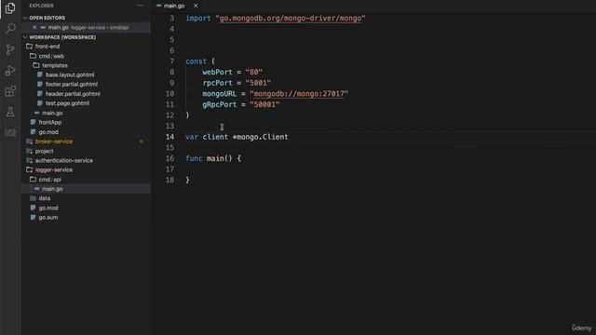Screen dimensions: 596x335
Task: Open the Run and Debug icon
Action: click(10, 71)
